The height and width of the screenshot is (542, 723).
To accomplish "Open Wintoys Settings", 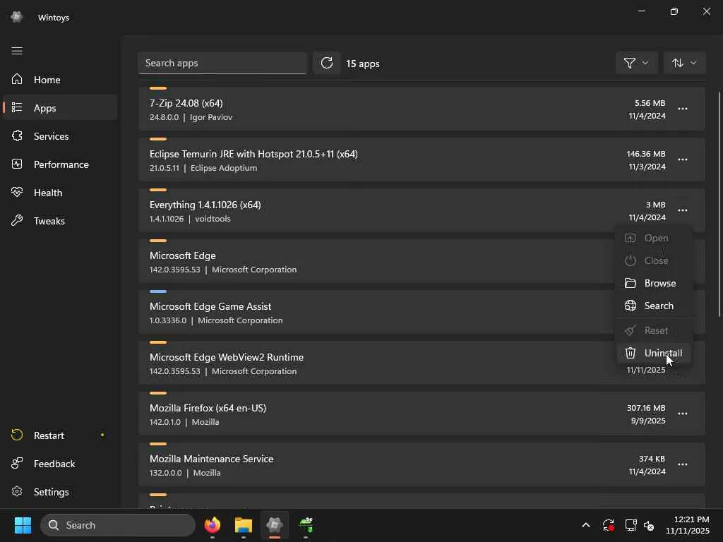I will point(60,492).
